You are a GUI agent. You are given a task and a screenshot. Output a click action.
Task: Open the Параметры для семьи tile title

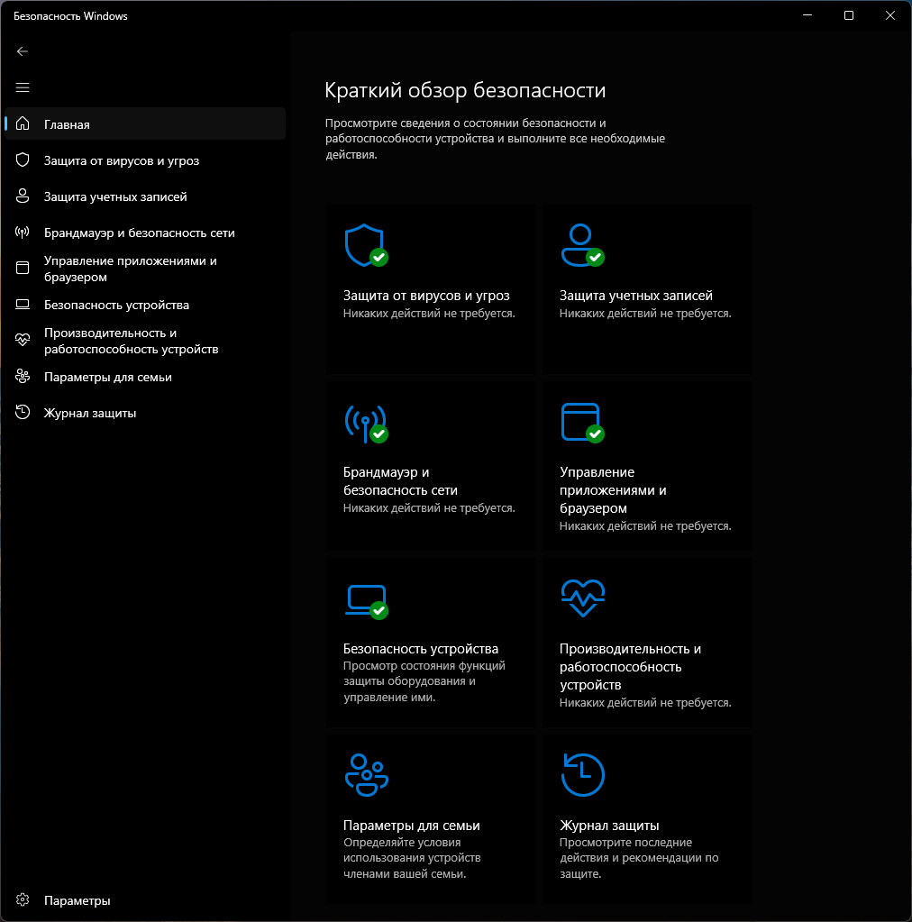pyautogui.click(x=412, y=826)
